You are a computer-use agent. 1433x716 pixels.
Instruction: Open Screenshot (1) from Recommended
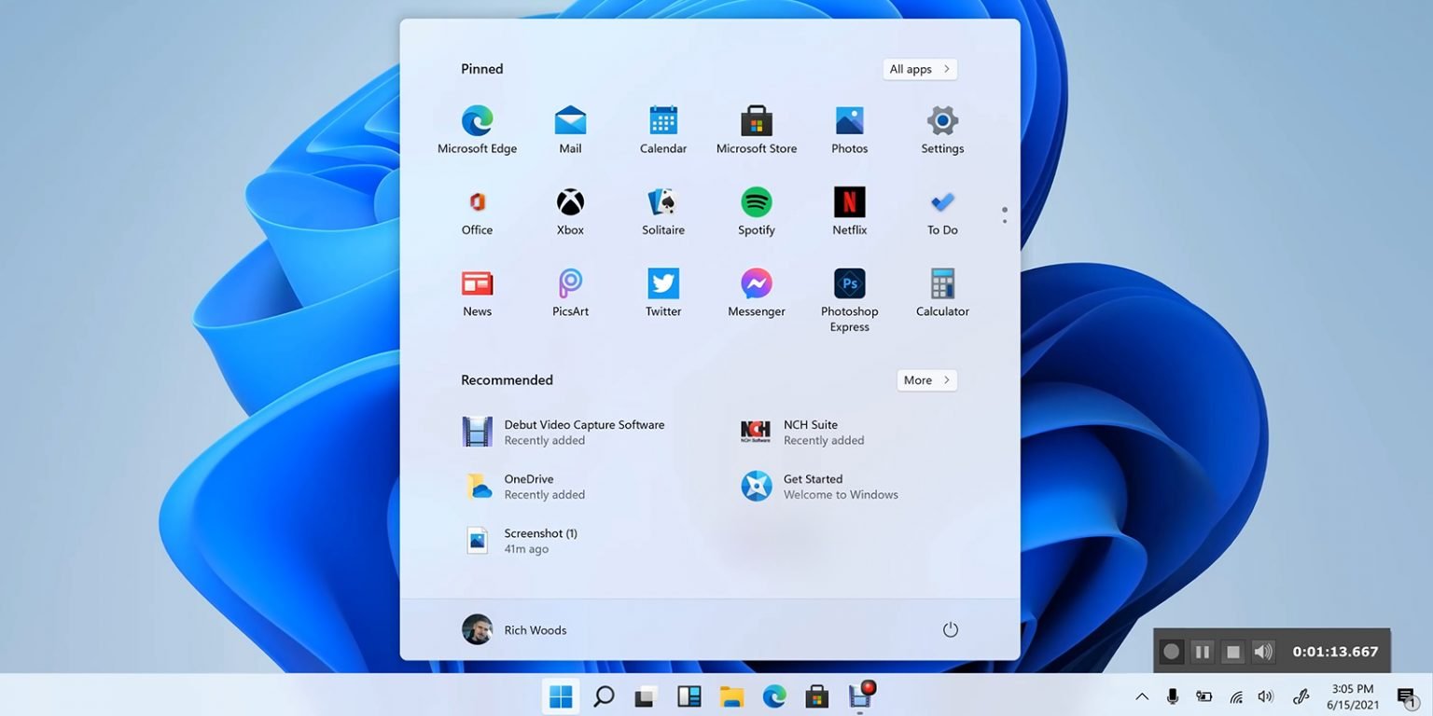(541, 540)
